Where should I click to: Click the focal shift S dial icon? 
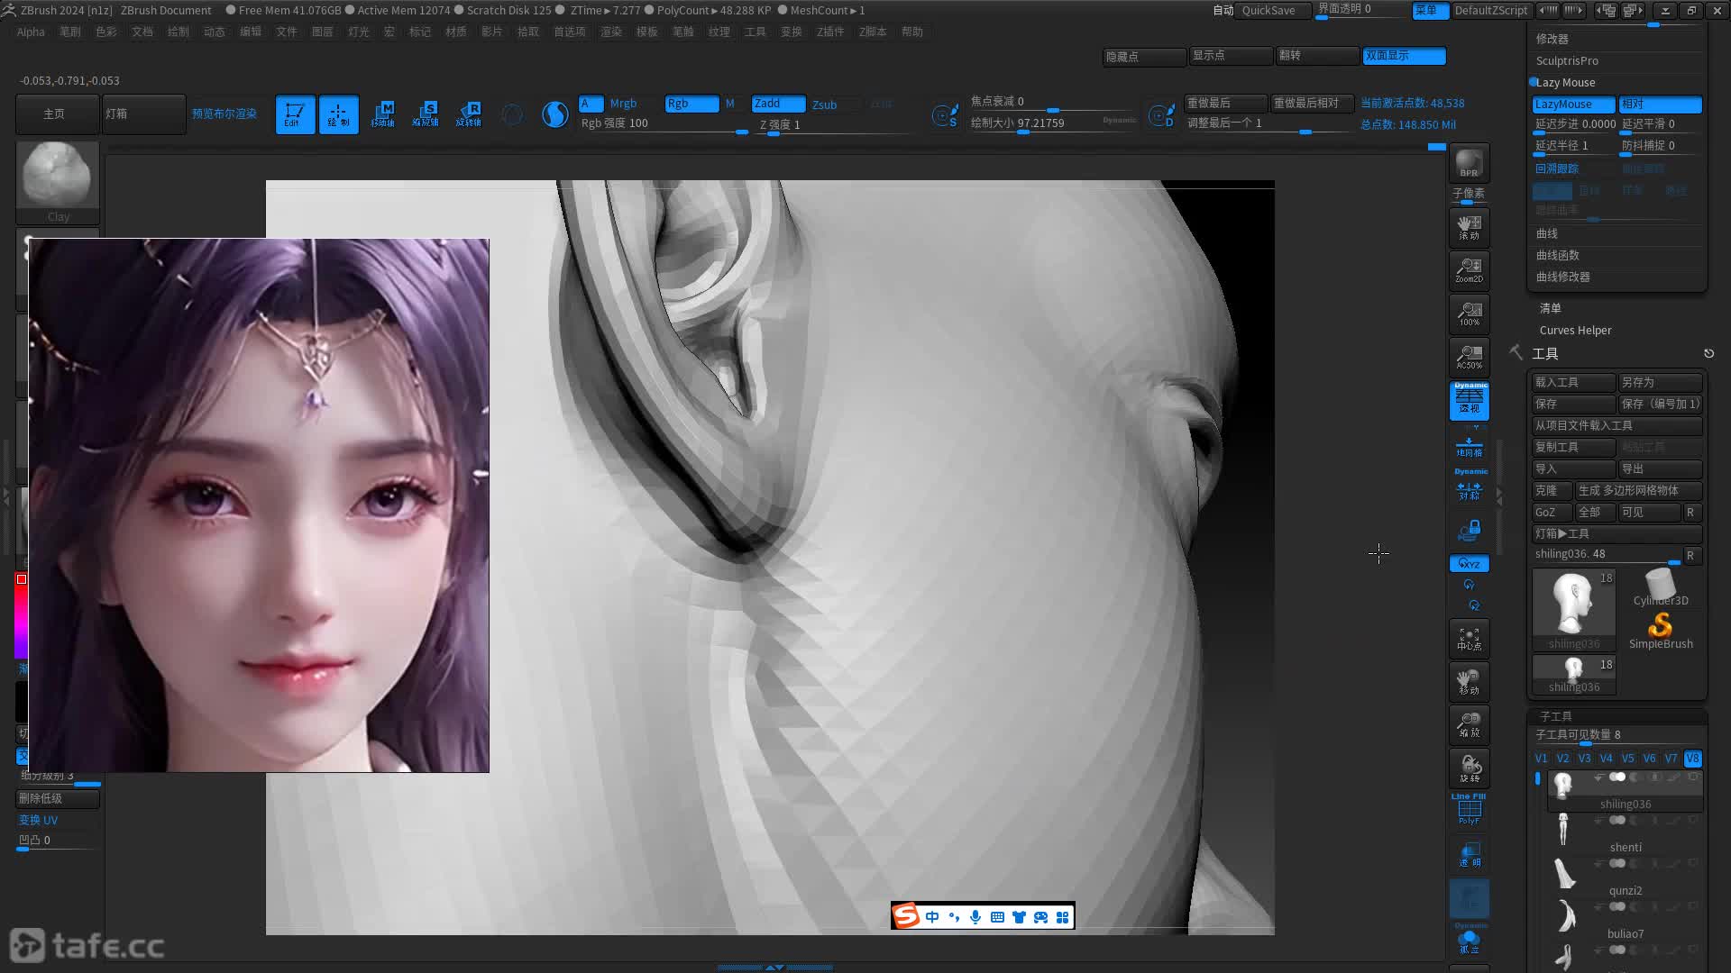coord(945,115)
